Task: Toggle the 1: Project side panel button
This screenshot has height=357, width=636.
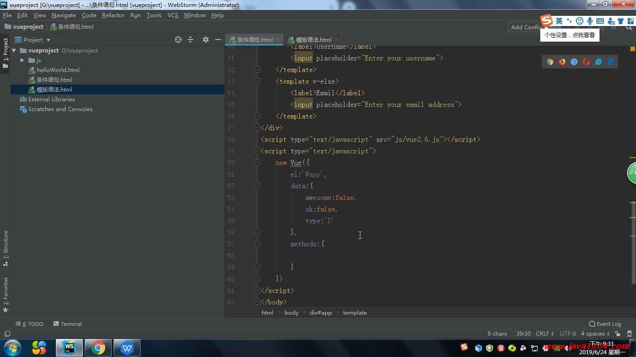Action: click(5, 53)
